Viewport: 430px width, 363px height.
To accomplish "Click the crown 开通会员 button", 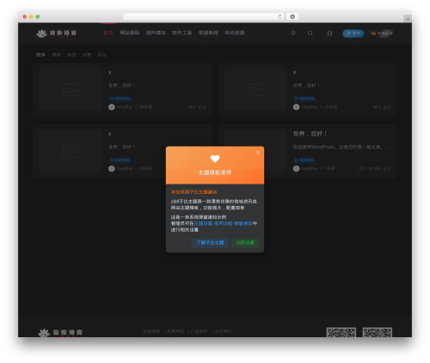I will pyautogui.click(x=382, y=33).
